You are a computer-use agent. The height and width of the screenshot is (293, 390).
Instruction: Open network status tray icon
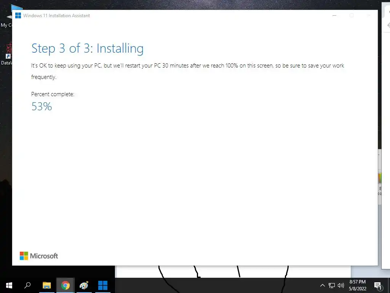coord(332,285)
